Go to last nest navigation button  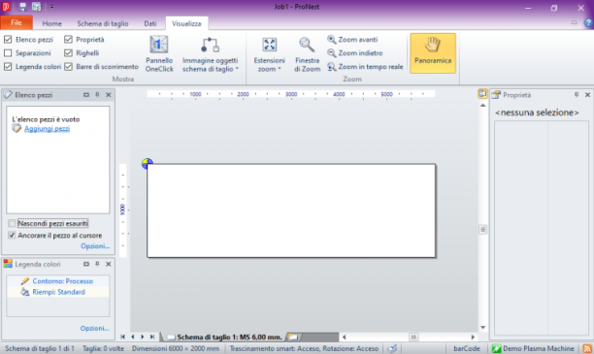click(152, 337)
